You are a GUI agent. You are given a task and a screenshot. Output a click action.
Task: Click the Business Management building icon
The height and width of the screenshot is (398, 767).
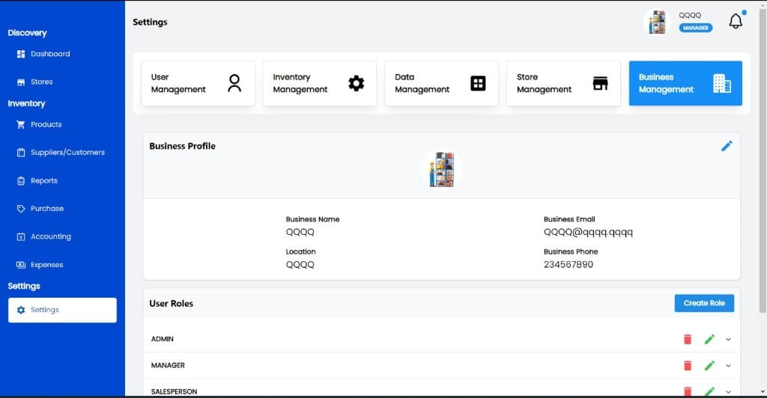(722, 84)
